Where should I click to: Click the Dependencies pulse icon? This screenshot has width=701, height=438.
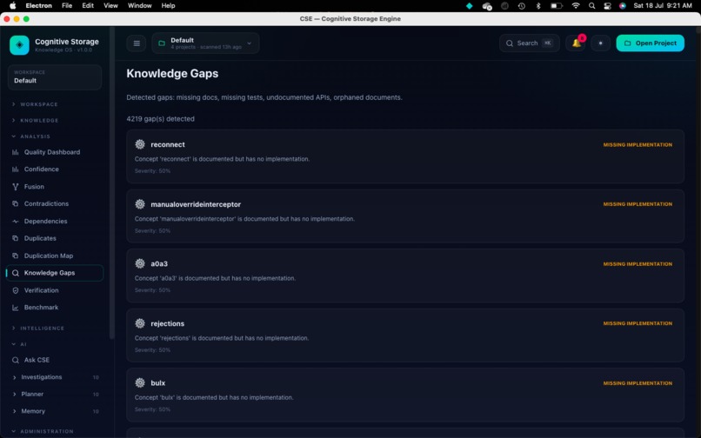(15, 222)
